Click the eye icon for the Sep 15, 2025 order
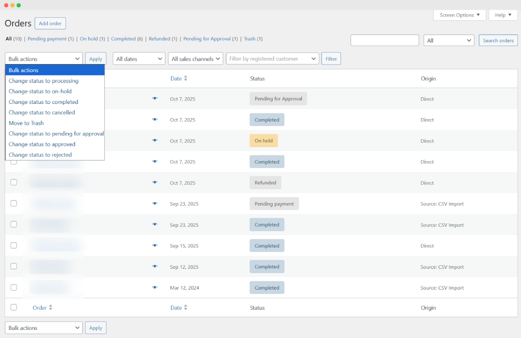This screenshot has width=521, height=338. [x=155, y=246]
